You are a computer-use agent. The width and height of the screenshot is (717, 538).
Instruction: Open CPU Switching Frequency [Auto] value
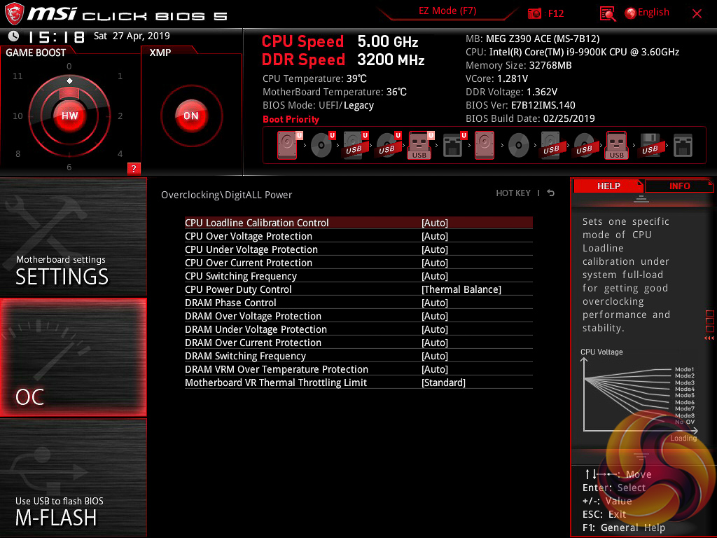434,276
